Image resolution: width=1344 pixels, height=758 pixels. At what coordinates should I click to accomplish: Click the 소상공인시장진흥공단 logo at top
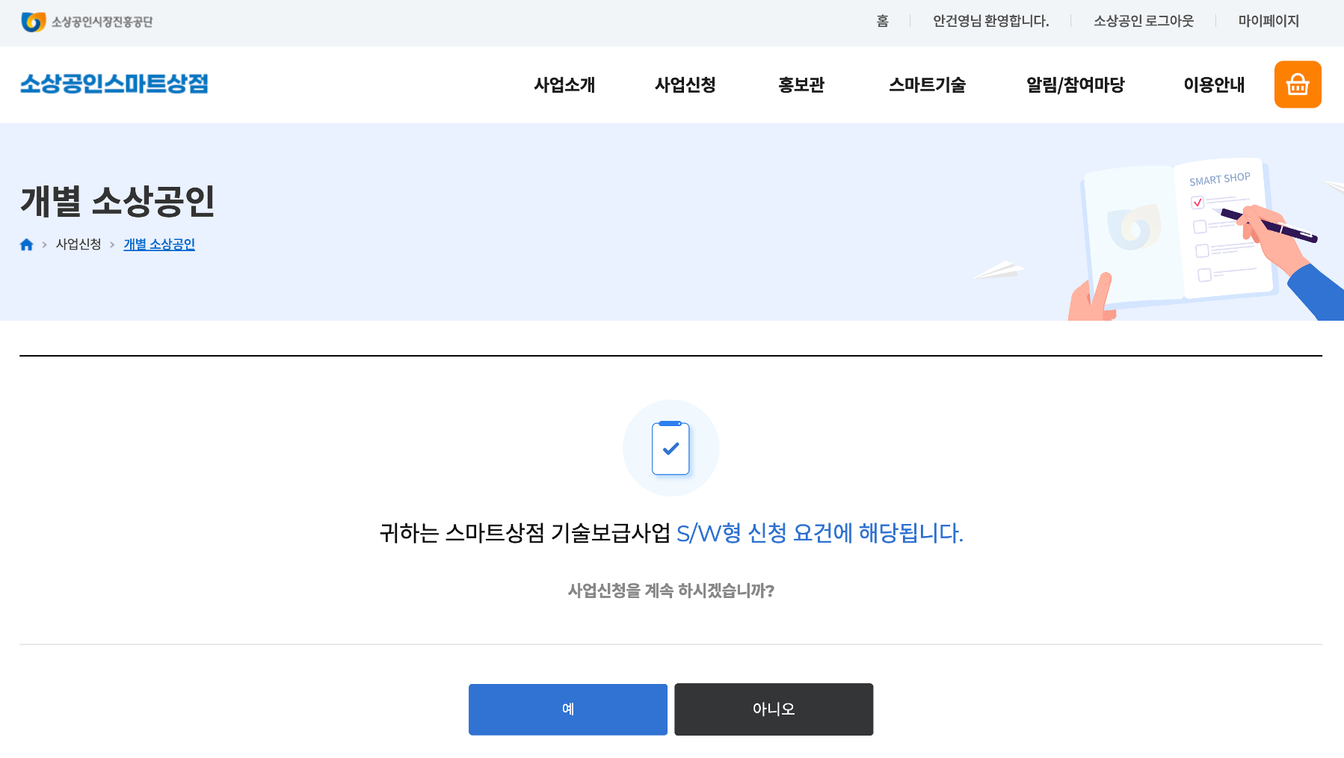pyautogui.click(x=87, y=22)
